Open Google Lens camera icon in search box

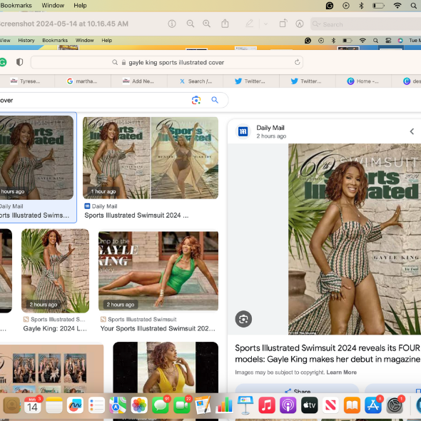tap(196, 100)
